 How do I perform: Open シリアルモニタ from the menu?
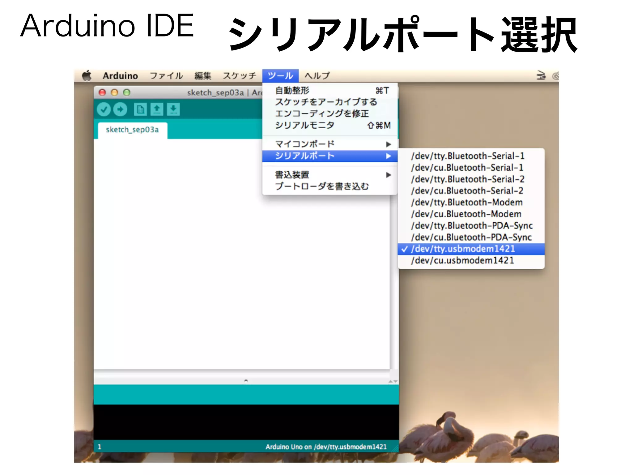pyautogui.click(x=330, y=125)
